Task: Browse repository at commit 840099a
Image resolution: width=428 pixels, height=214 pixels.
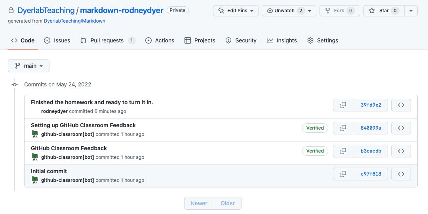Action: (x=401, y=128)
